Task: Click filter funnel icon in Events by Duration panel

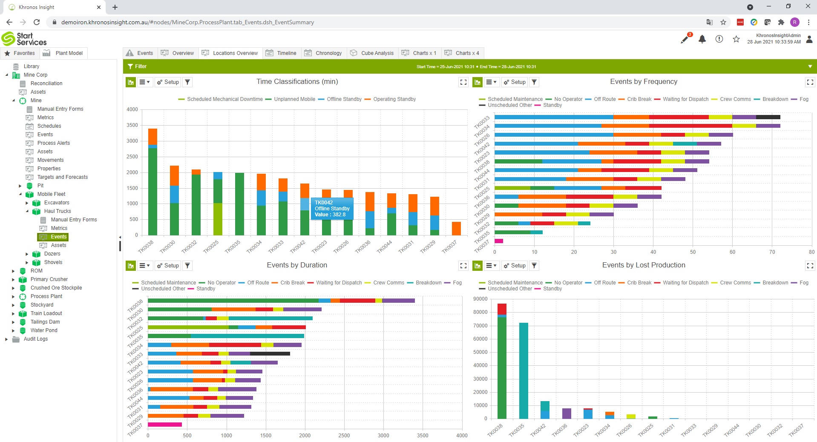Action: coord(187,266)
